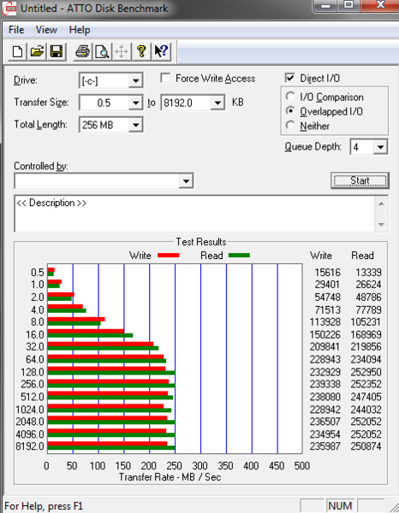Click the four-arrow move icon
The image size is (399, 513).
[122, 51]
